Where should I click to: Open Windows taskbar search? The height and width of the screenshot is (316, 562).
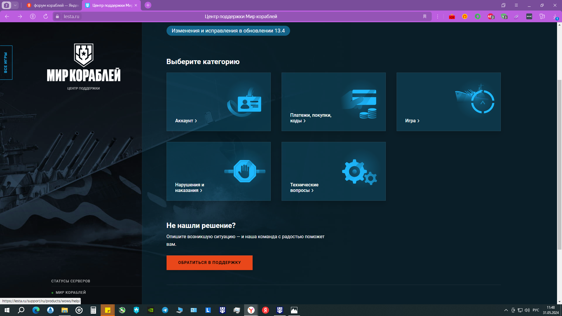[21, 310]
